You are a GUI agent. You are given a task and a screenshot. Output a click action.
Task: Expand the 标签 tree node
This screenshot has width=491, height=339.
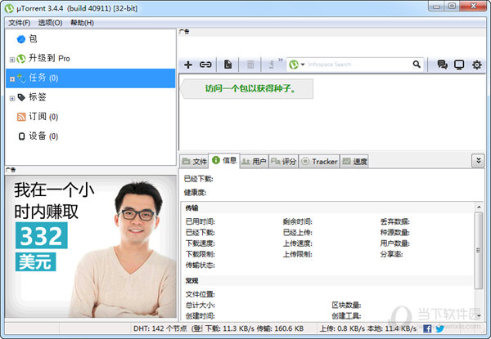[x=12, y=98]
